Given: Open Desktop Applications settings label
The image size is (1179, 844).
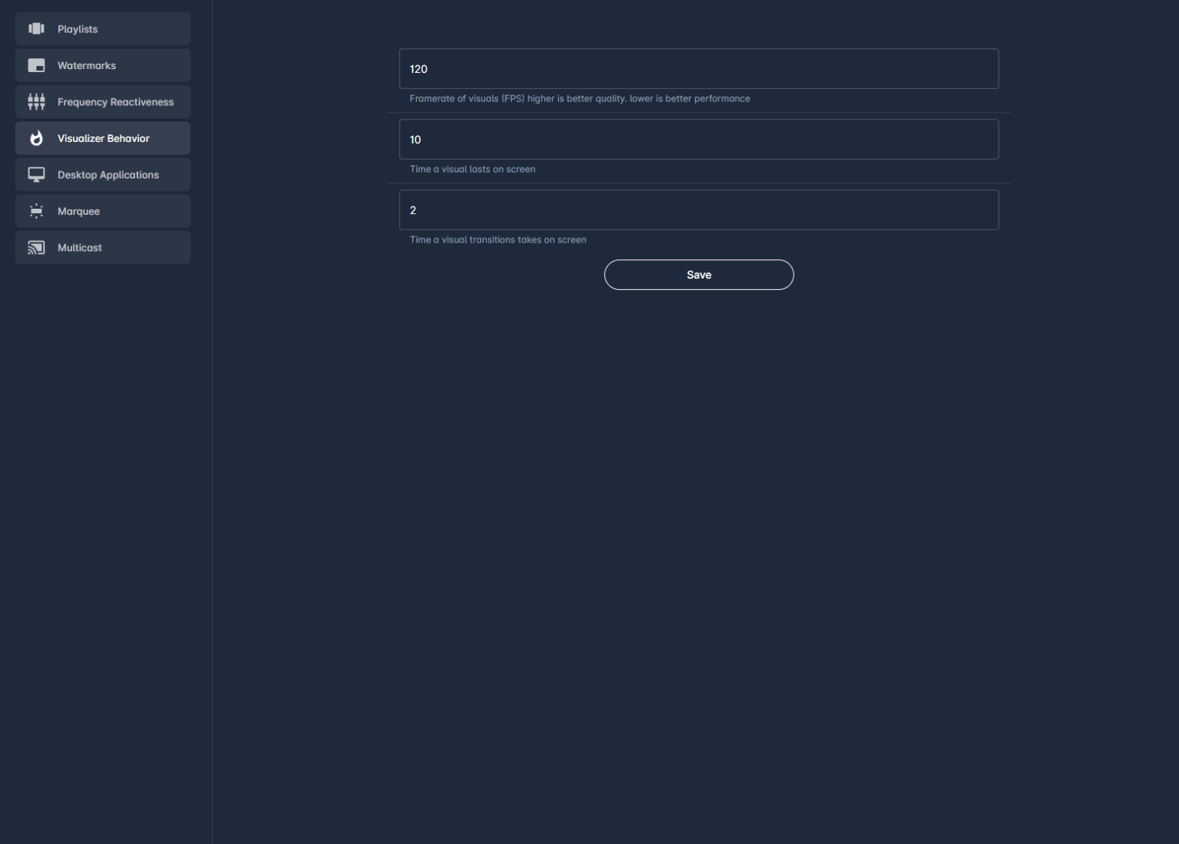Looking at the screenshot, I should click(x=108, y=175).
